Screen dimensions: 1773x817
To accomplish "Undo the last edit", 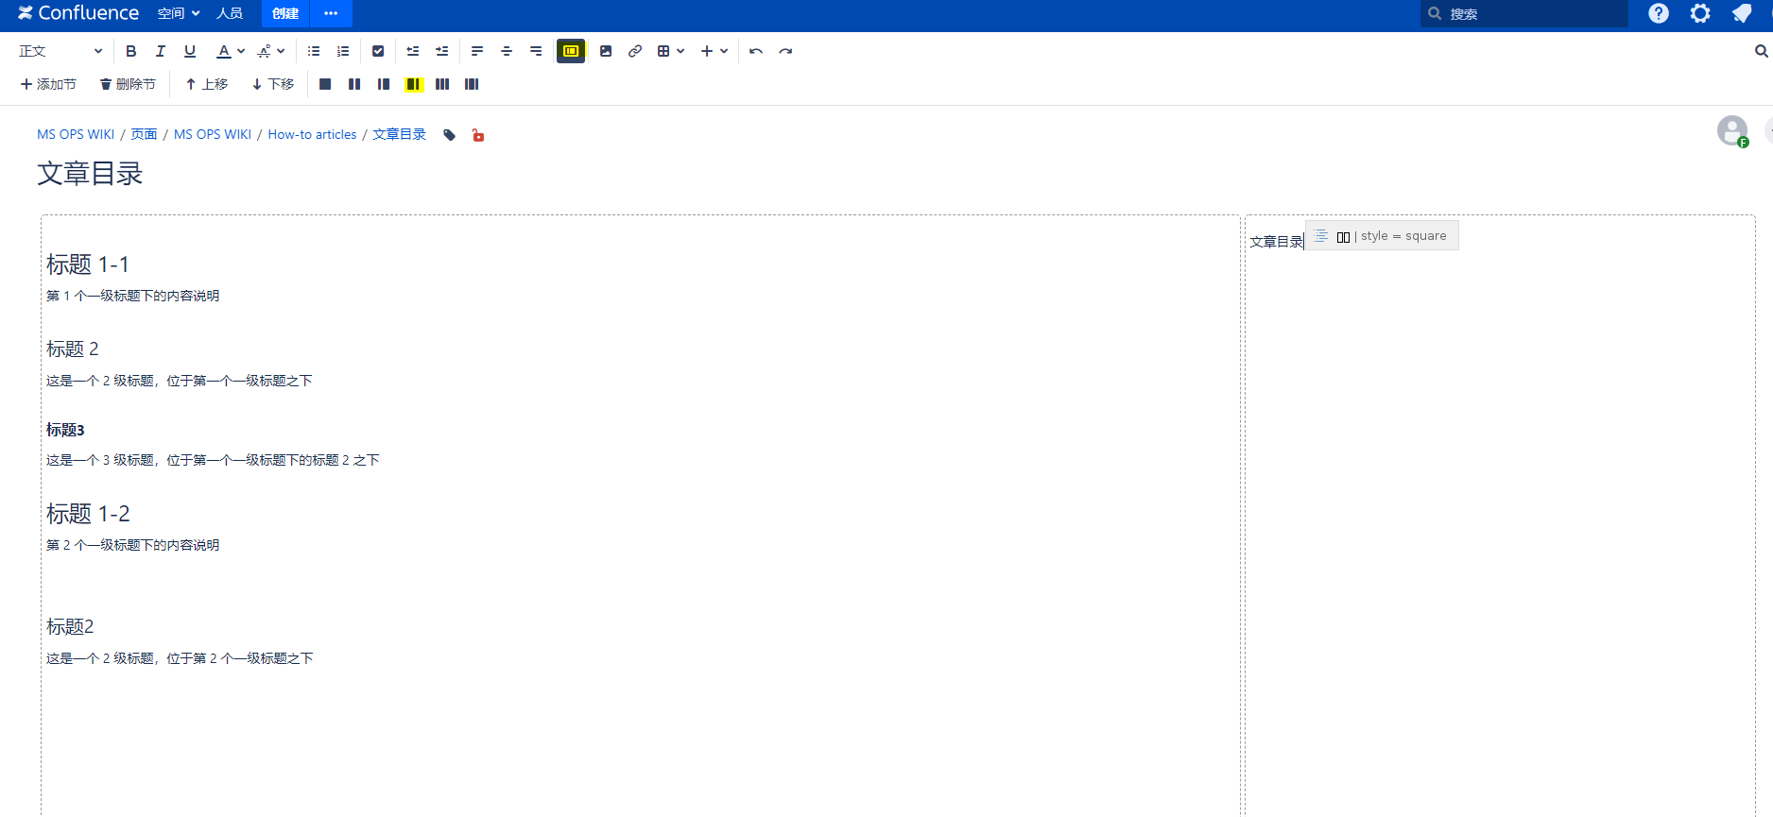I will pyautogui.click(x=756, y=51).
